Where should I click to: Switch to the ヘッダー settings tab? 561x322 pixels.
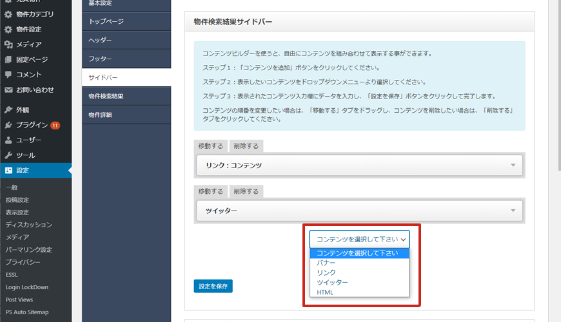[x=101, y=40]
